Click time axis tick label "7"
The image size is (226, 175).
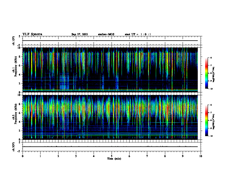pos(147,156)
